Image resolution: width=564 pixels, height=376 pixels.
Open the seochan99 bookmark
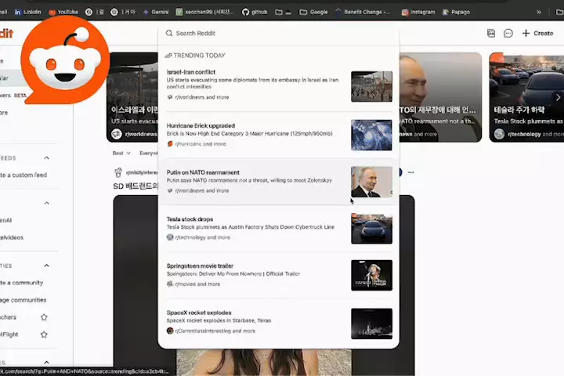(x=204, y=12)
